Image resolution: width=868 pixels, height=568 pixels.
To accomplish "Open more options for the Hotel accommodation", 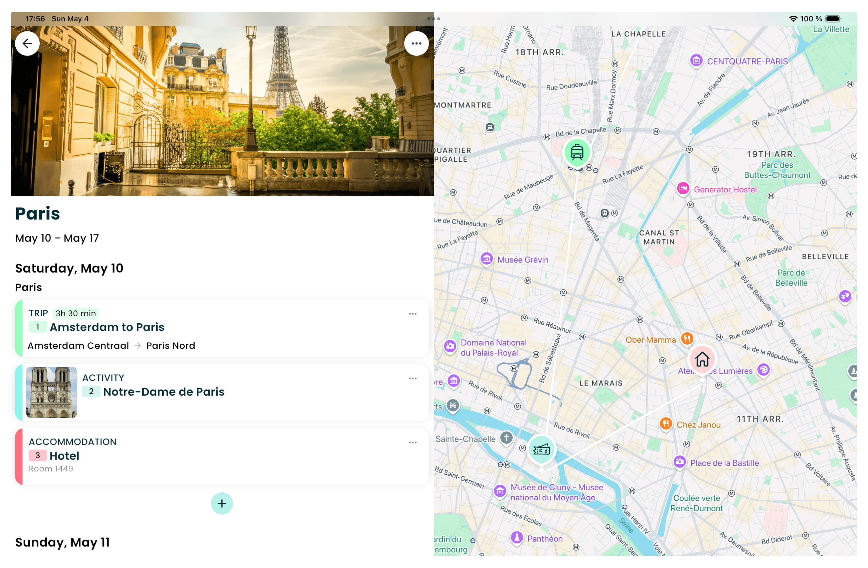I will (x=412, y=443).
